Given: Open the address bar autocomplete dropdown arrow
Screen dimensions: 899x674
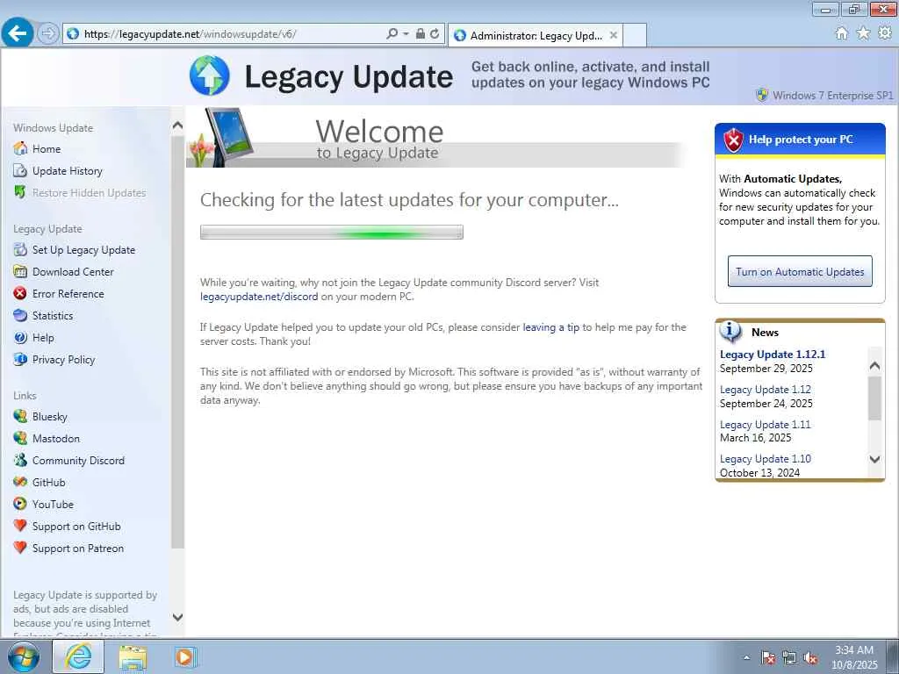Looking at the screenshot, I should click(x=406, y=34).
